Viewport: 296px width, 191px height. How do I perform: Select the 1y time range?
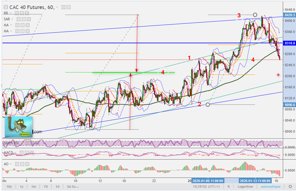pos(22,187)
